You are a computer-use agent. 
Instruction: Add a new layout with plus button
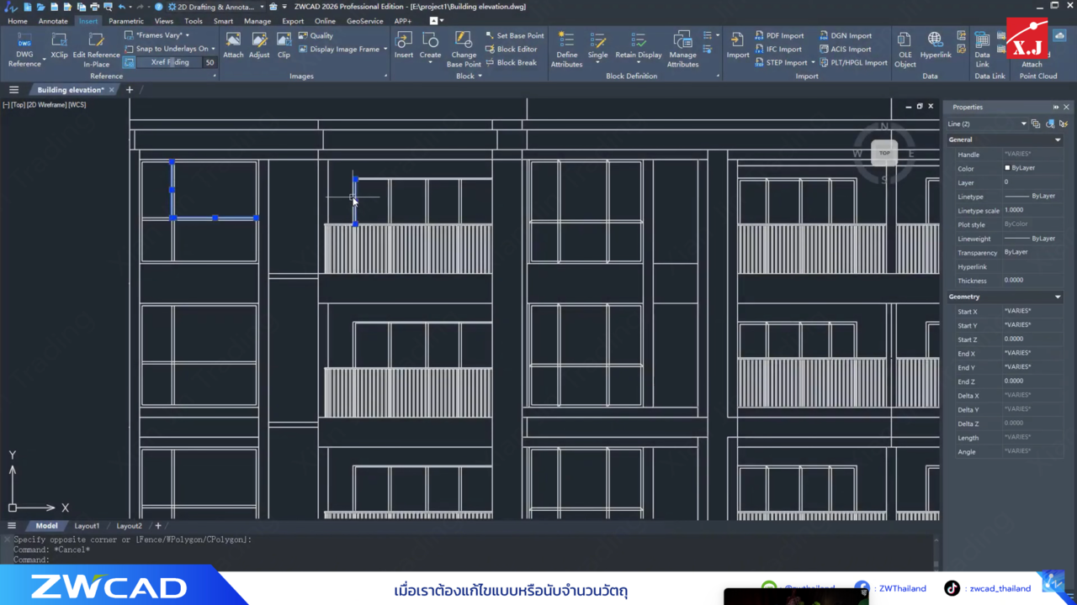pyautogui.click(x=157, y=526)
